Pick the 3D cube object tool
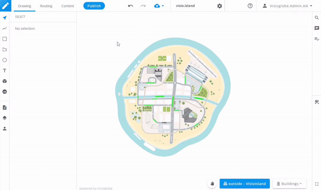Image resolution: width=321 pixels, height=190 pixels. [5, 81]
